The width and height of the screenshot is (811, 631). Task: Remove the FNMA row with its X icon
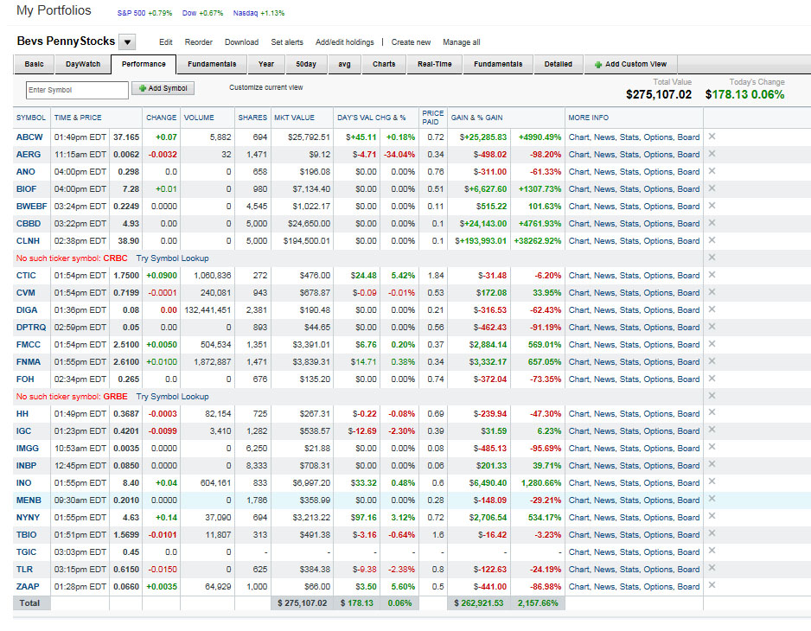pyautogui.click(x=712, y=361)
